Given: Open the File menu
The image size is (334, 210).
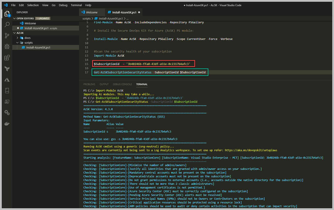Looking at the screenshot, I should (x=13, y=5).
